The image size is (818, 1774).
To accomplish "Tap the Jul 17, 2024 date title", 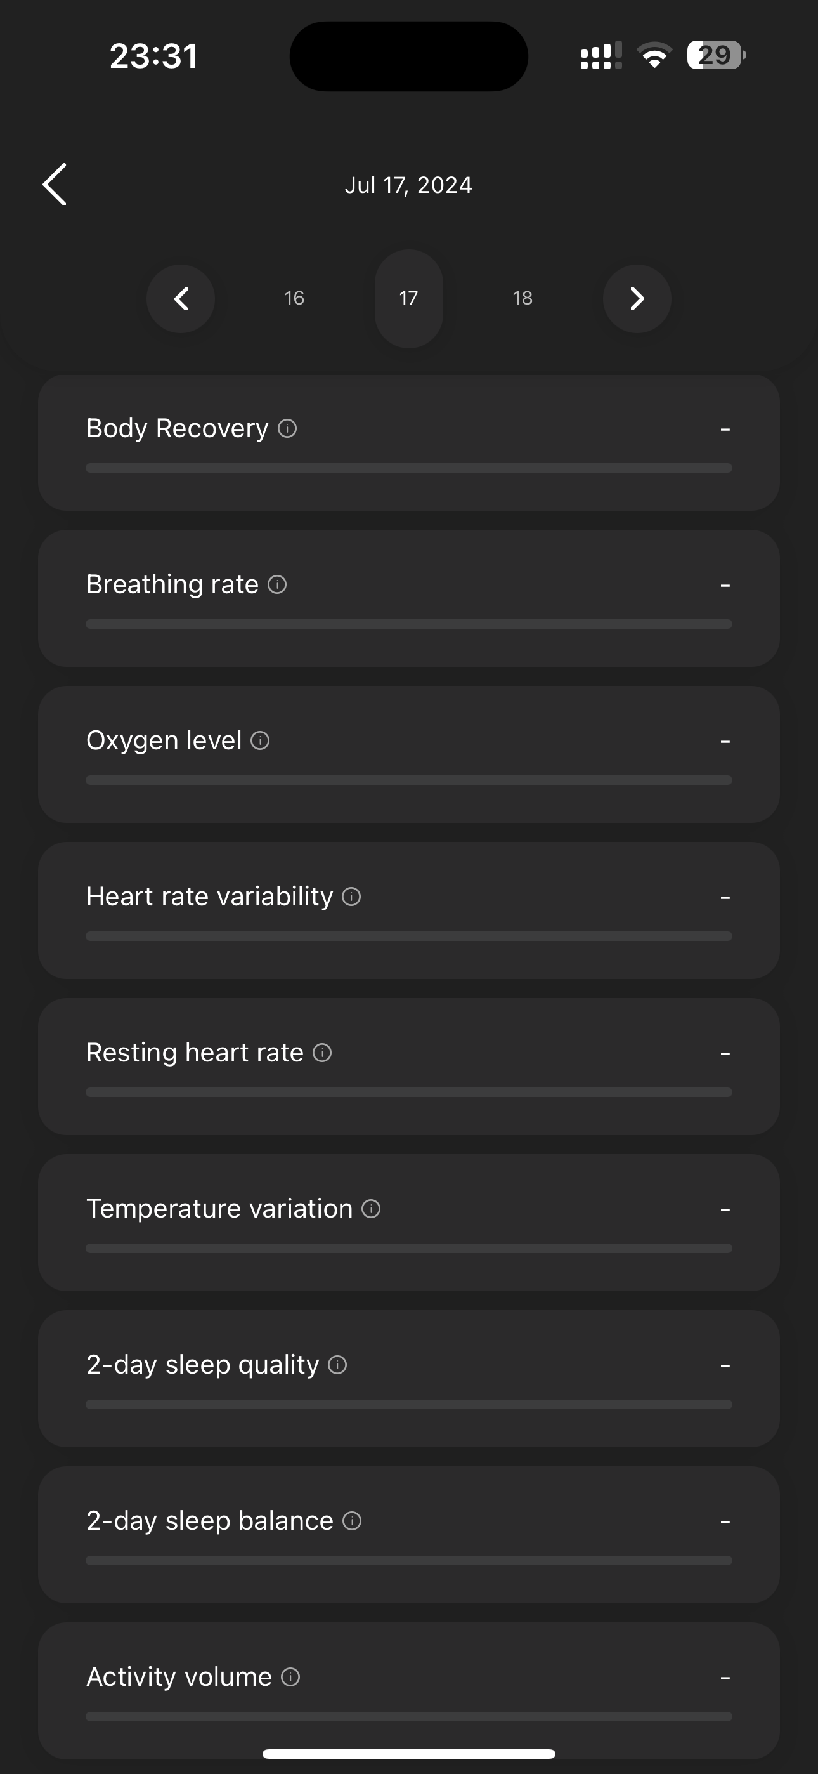I will pos(408,185).
